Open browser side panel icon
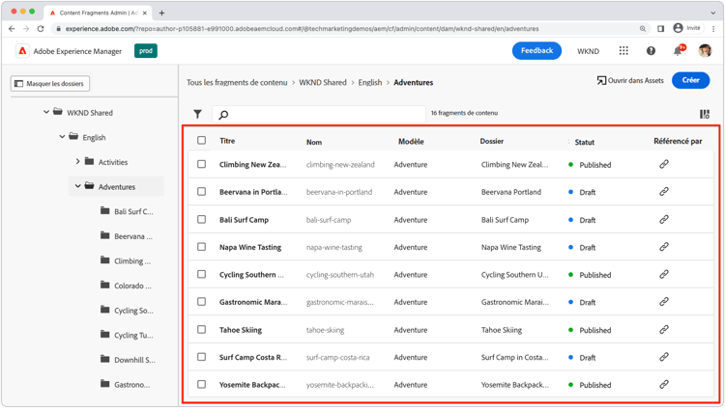The height and width of the screenshot is (408, 725). pyautogui.click(x=661, y=29)
